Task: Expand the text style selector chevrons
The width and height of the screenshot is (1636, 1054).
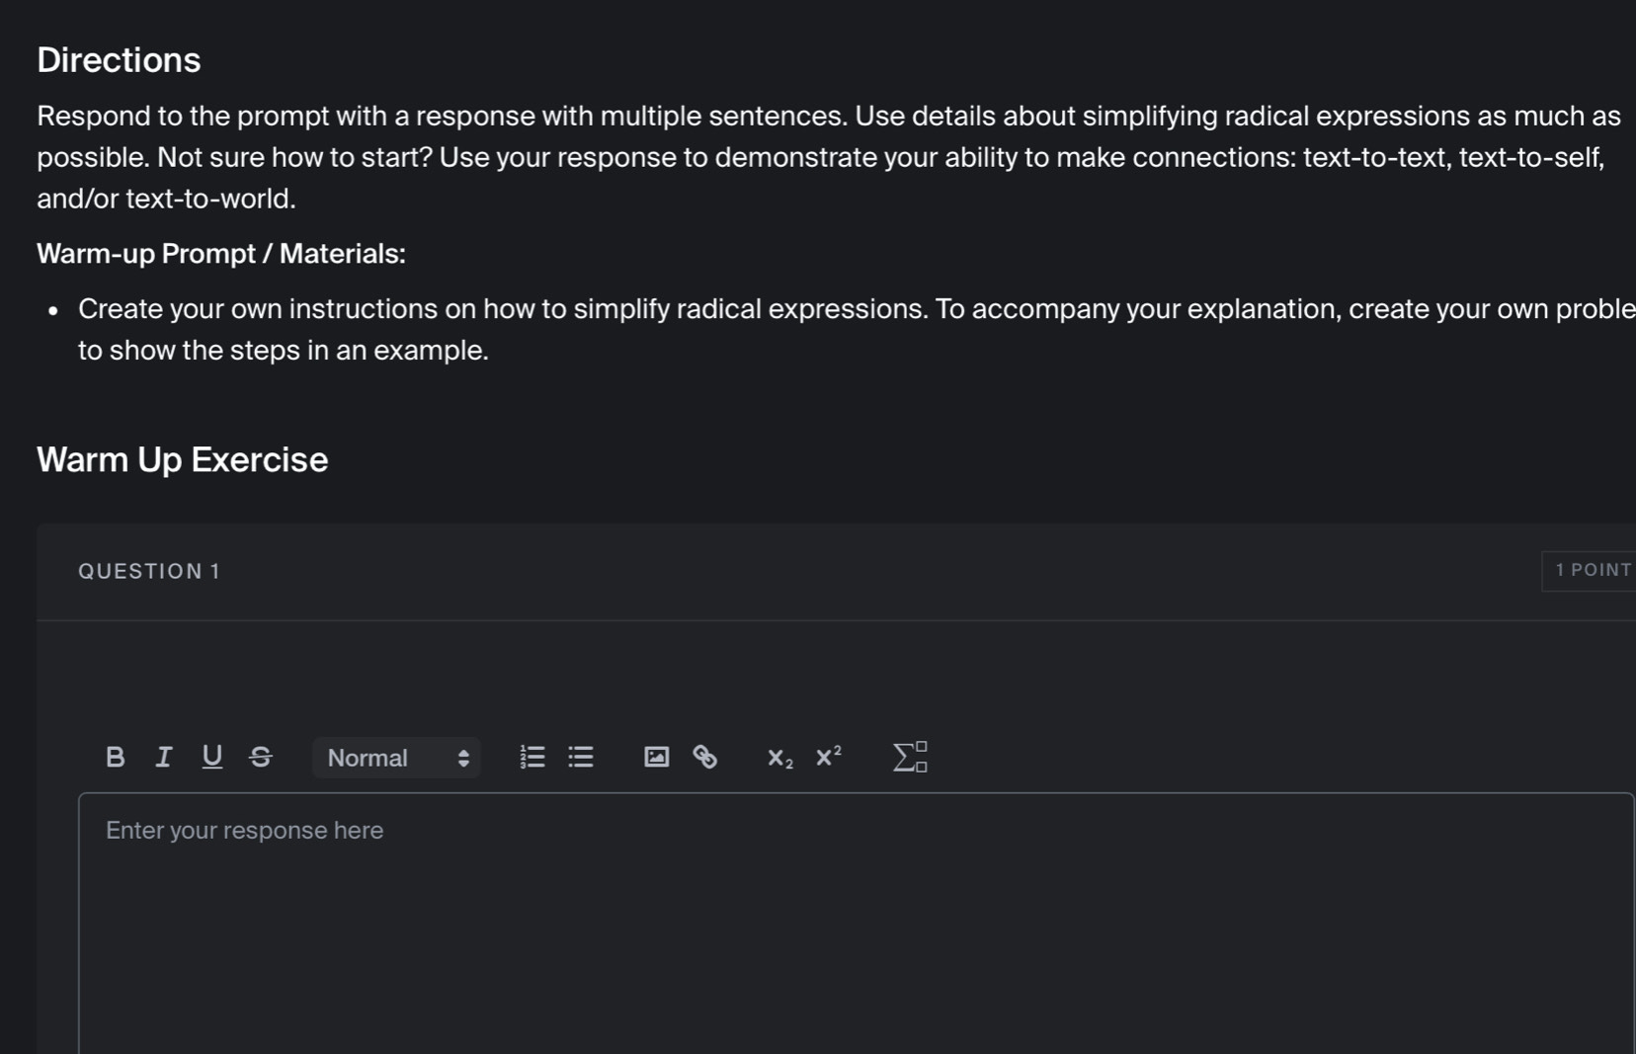Action: pyautogui.click(x=463, y=758)
